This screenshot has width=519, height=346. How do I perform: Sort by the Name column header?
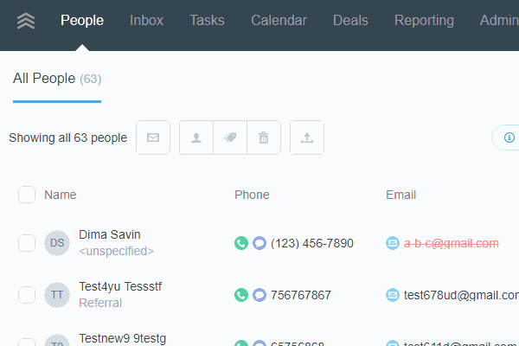61,195
